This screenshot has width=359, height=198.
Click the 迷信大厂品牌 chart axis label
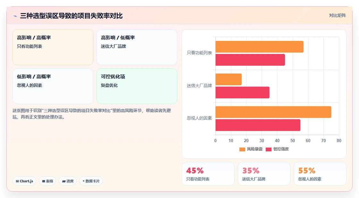pyautogui.click(x=199, y=86)
